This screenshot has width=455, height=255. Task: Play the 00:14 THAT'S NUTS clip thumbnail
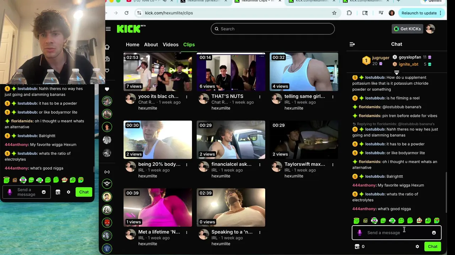coord(231,72)
